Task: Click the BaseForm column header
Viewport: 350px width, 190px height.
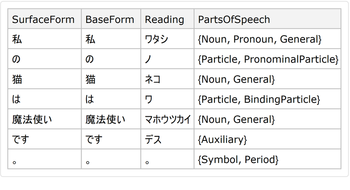Action: pos(110,19)
